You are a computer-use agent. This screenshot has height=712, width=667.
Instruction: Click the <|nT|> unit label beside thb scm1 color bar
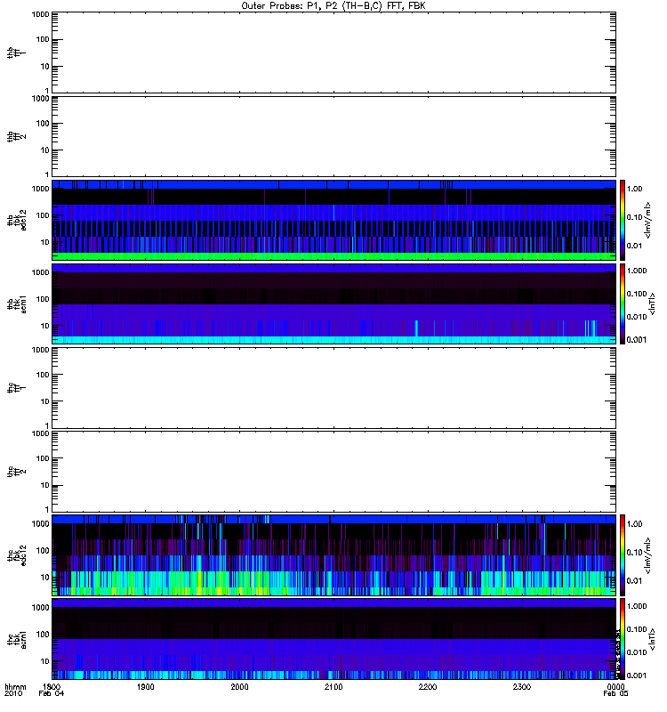click(x=652, y=303)
